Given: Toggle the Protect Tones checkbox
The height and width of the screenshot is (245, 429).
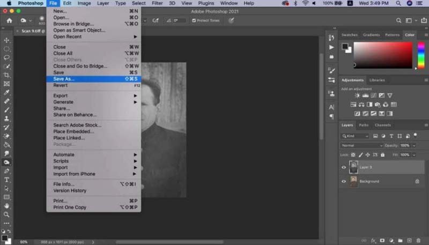Looking at the screenshot, I should pyautogui.click(x=194, y=20).
